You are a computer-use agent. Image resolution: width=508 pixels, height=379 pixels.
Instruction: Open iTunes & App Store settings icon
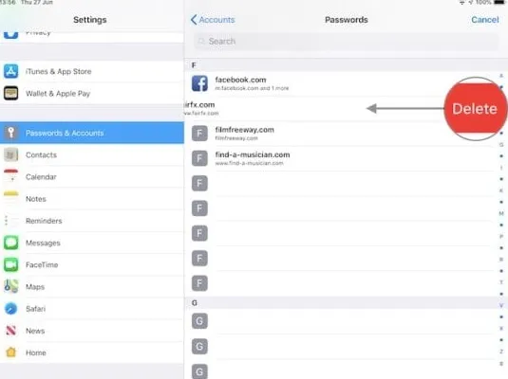(x=11, y=71)
